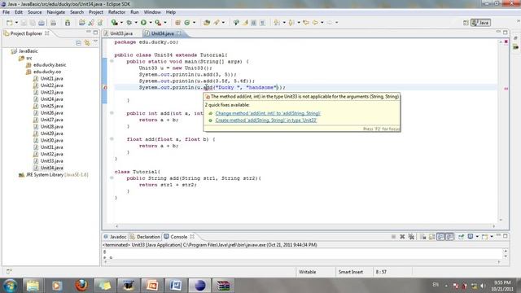Open the Refactor menu
This screenshot has width=521, height=293.
click(116, 12)
